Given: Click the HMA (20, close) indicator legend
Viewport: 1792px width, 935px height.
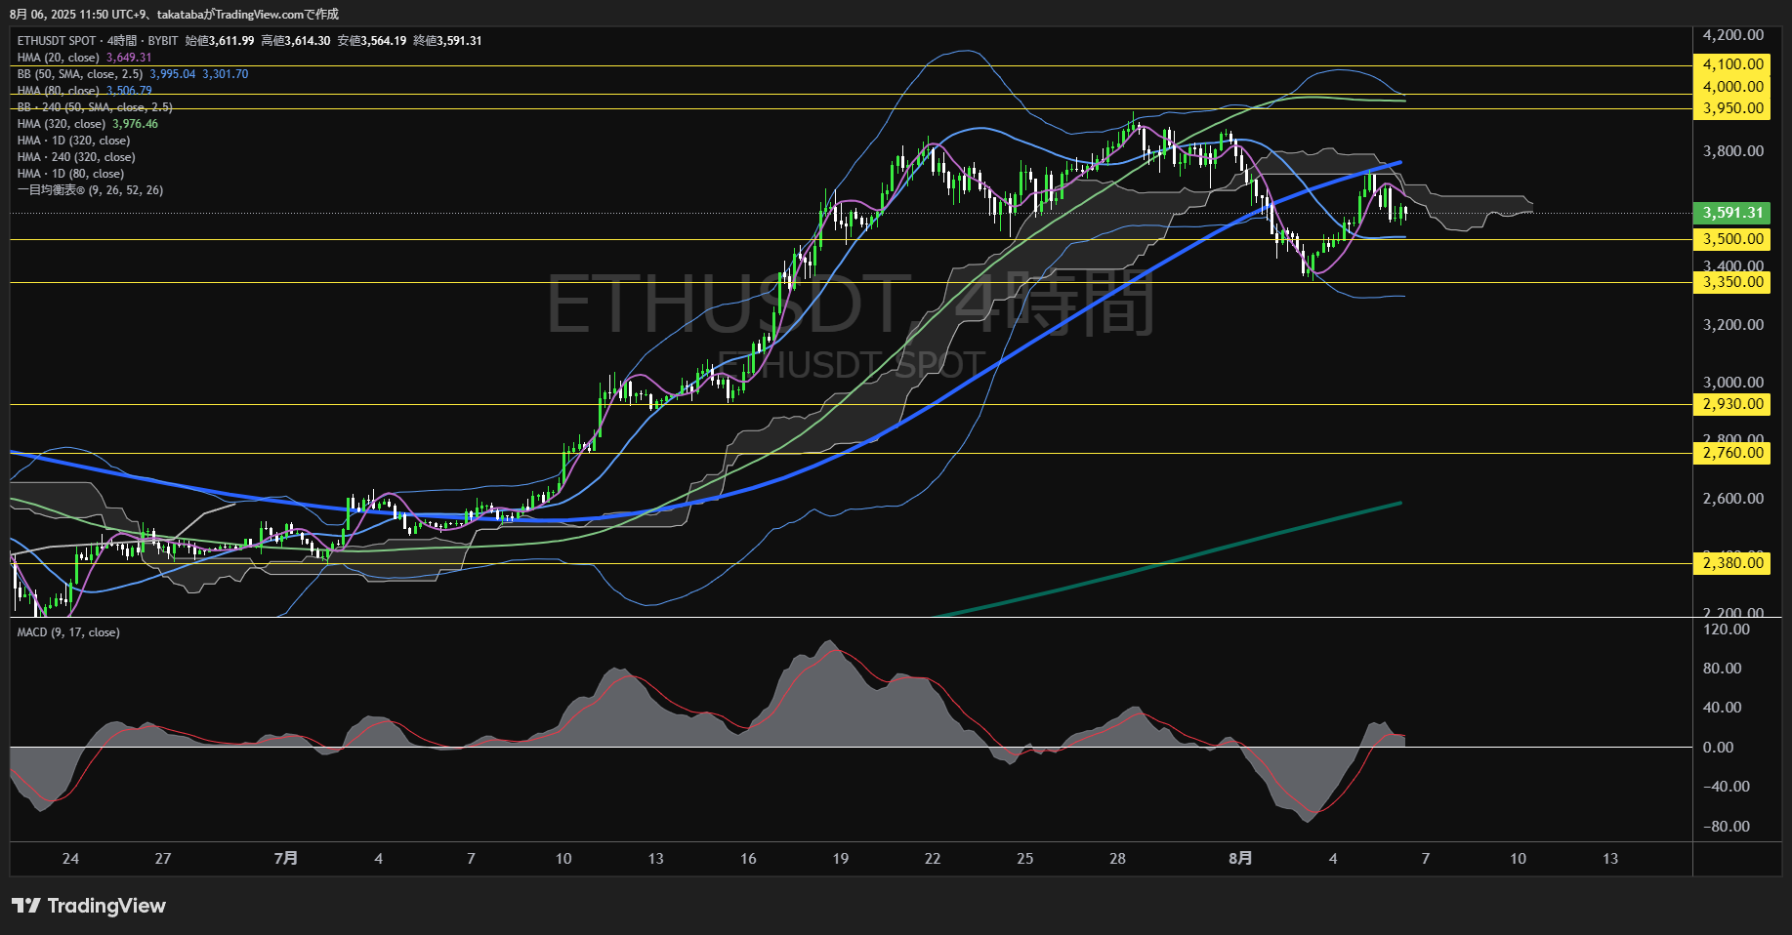Looking at the screenshot, I should click(x=84, y=58).
